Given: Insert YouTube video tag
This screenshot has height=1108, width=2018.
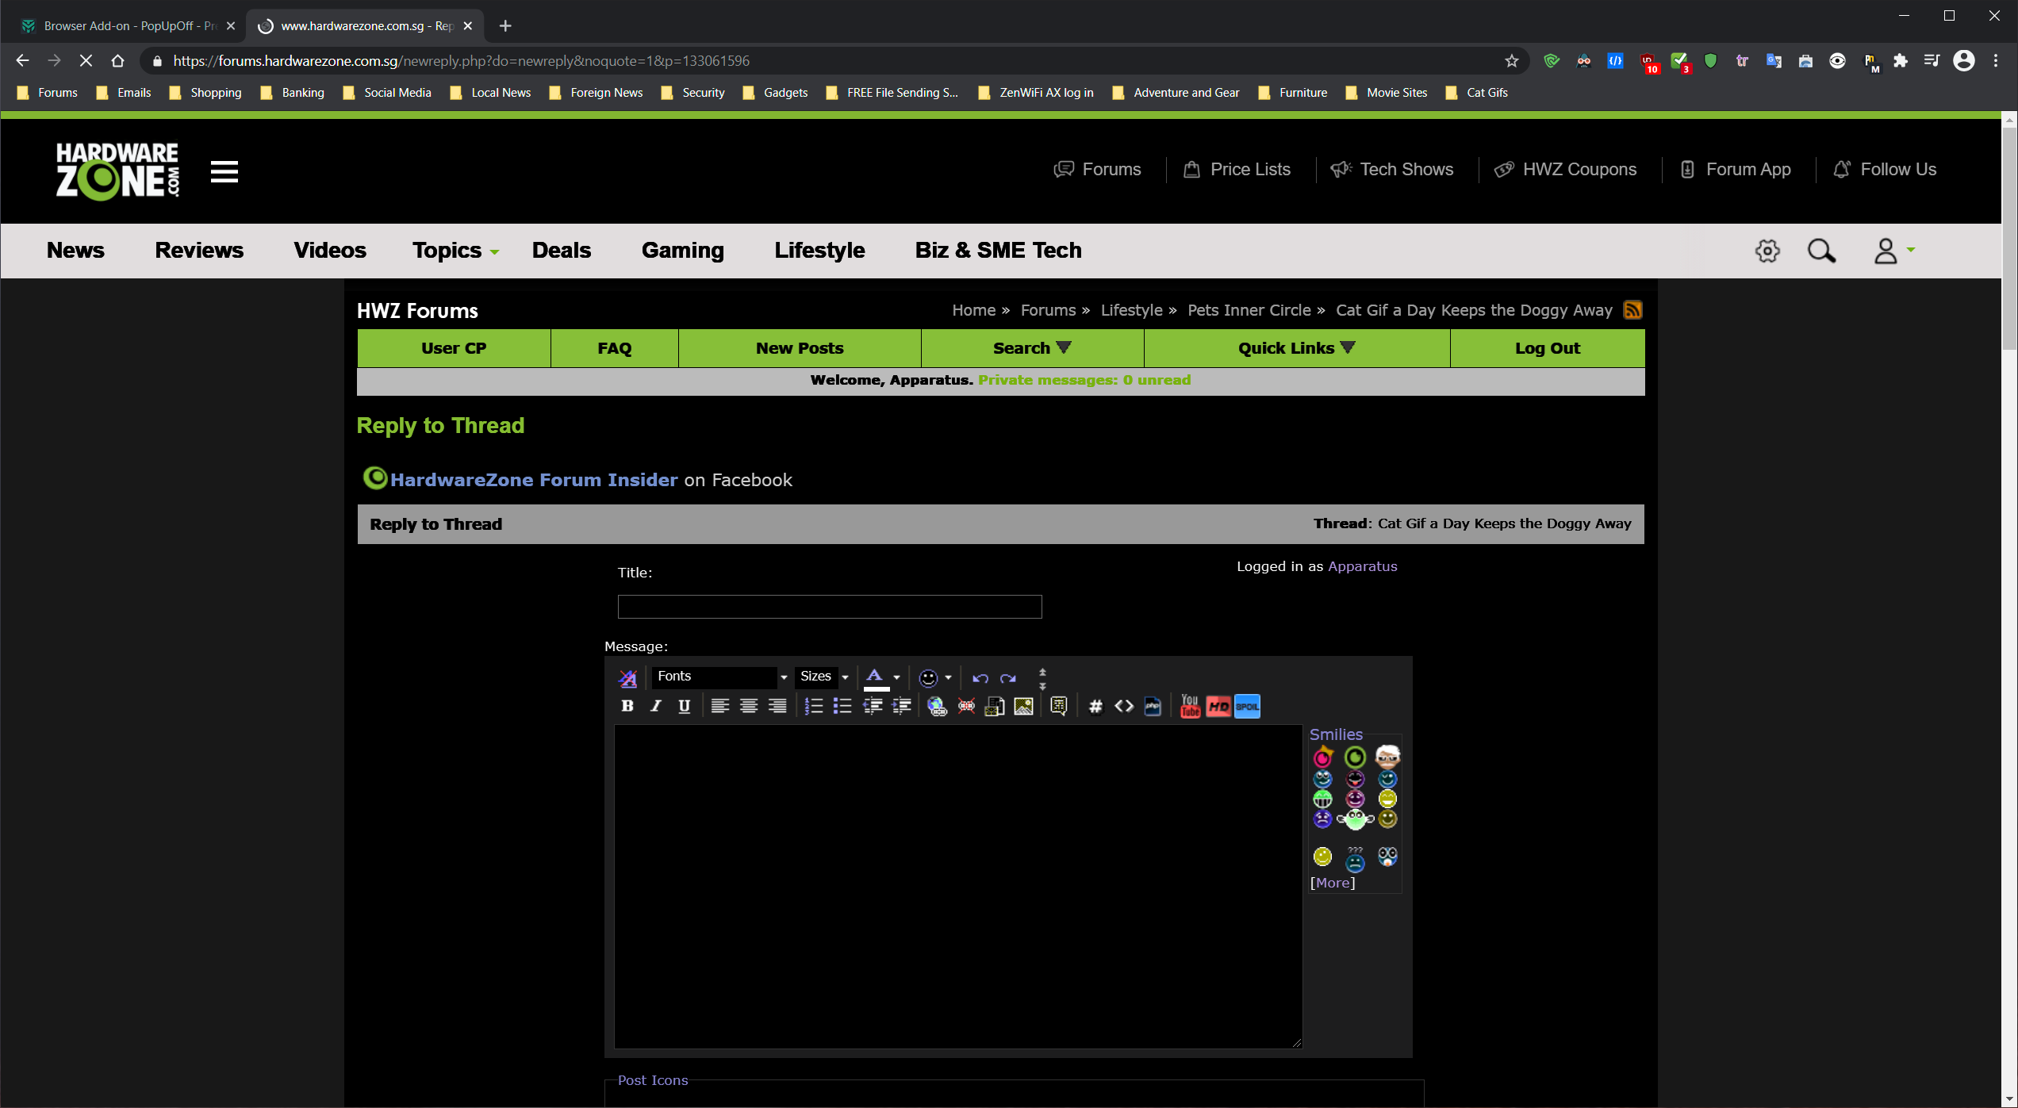Looking at the screenshot, I should [1190, 706].
